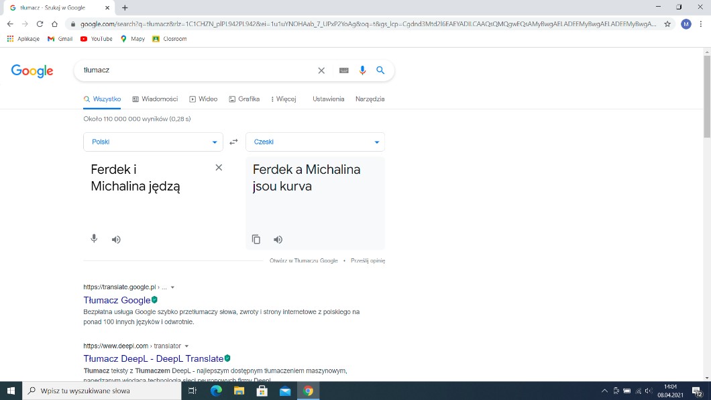
Task: Switch to the Wiadomości search tab
Action: pos(155,99)
